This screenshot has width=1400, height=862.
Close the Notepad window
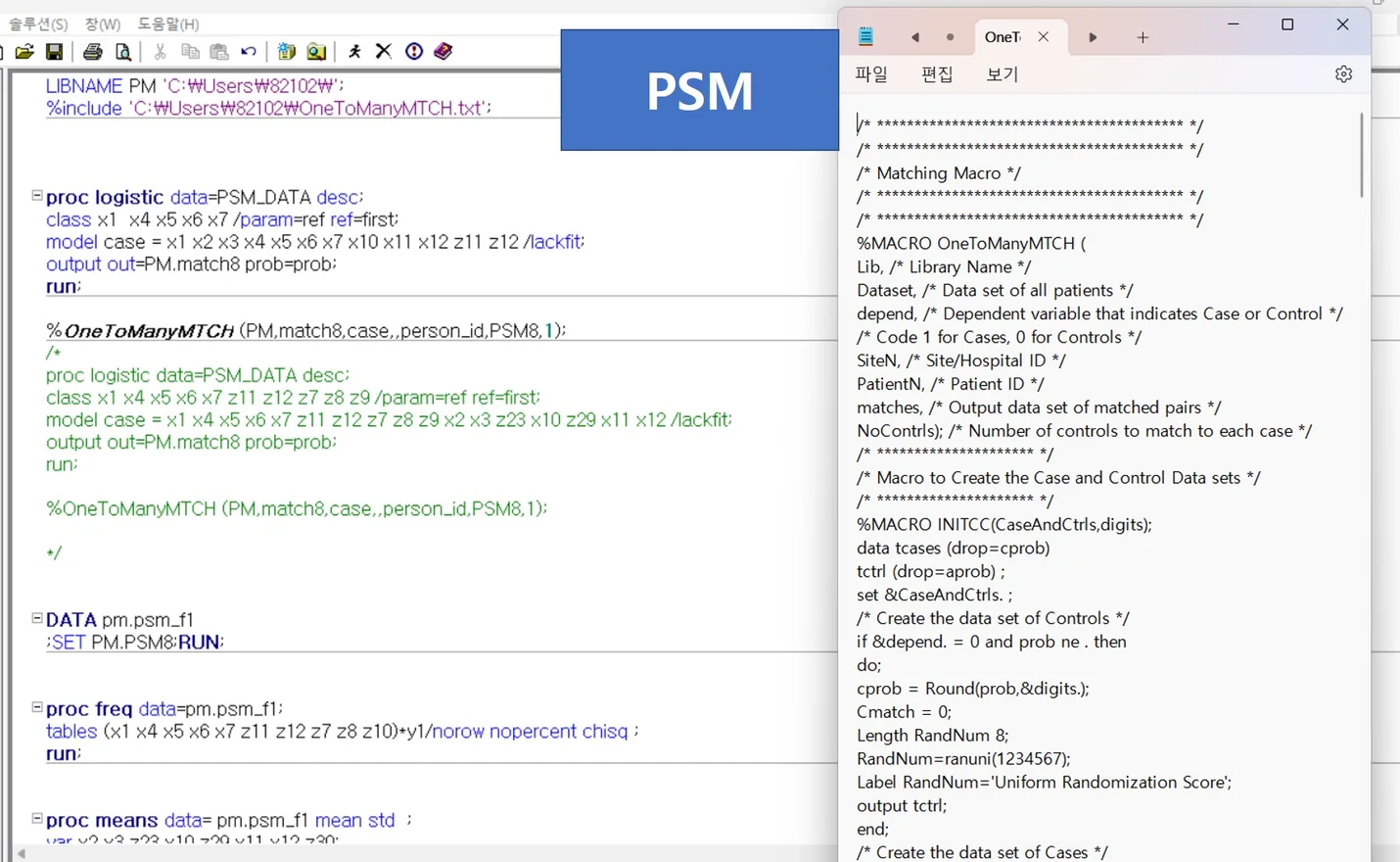pos(1343,24)
